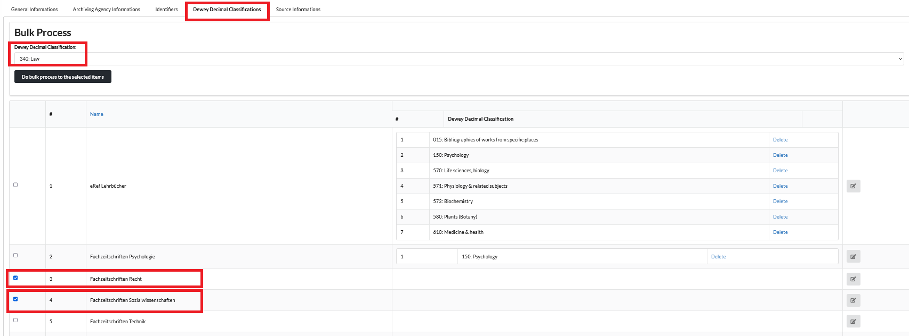
Task: Uncheck the Fachzeitschriften Recht checkbox
Action: 15,278
